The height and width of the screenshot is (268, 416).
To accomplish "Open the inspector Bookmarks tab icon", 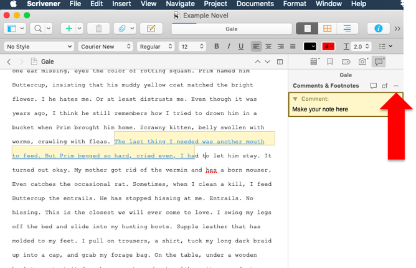I will tap(330, 62).
